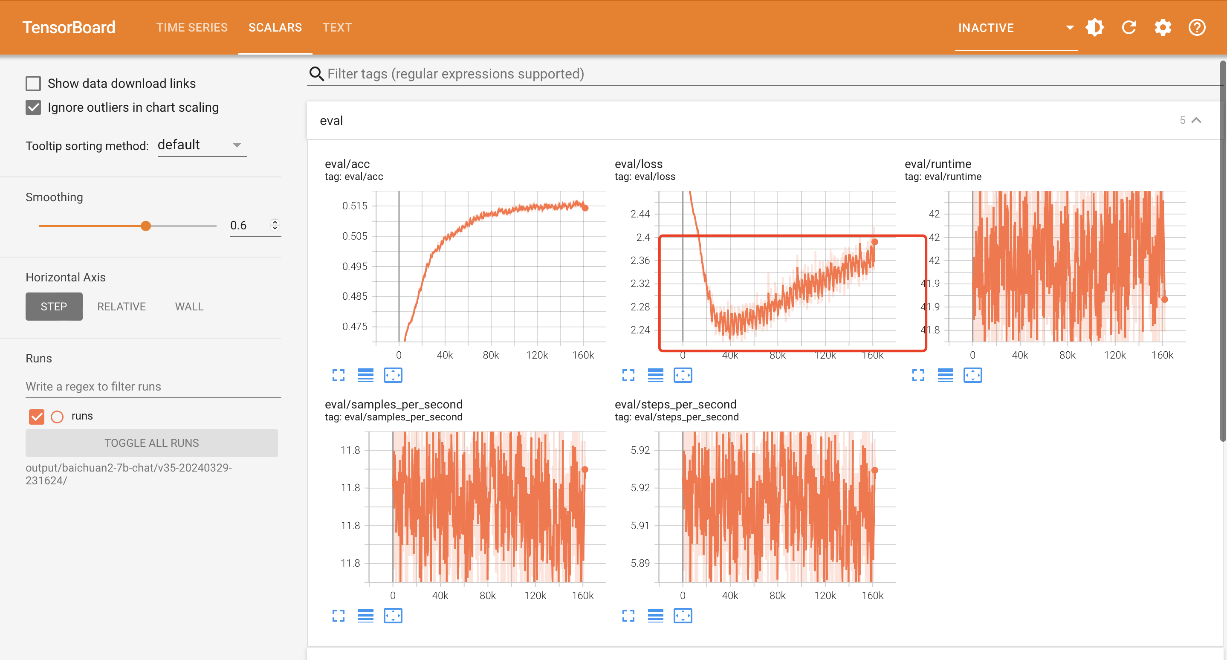Toggle y-axis log scale for eval/loss
Screen dimensions: 1227x660
[x=655, y=375]
